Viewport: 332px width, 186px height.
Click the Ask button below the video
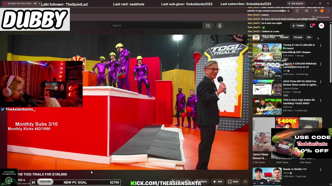pyautogui.click(x=217, y=182)
